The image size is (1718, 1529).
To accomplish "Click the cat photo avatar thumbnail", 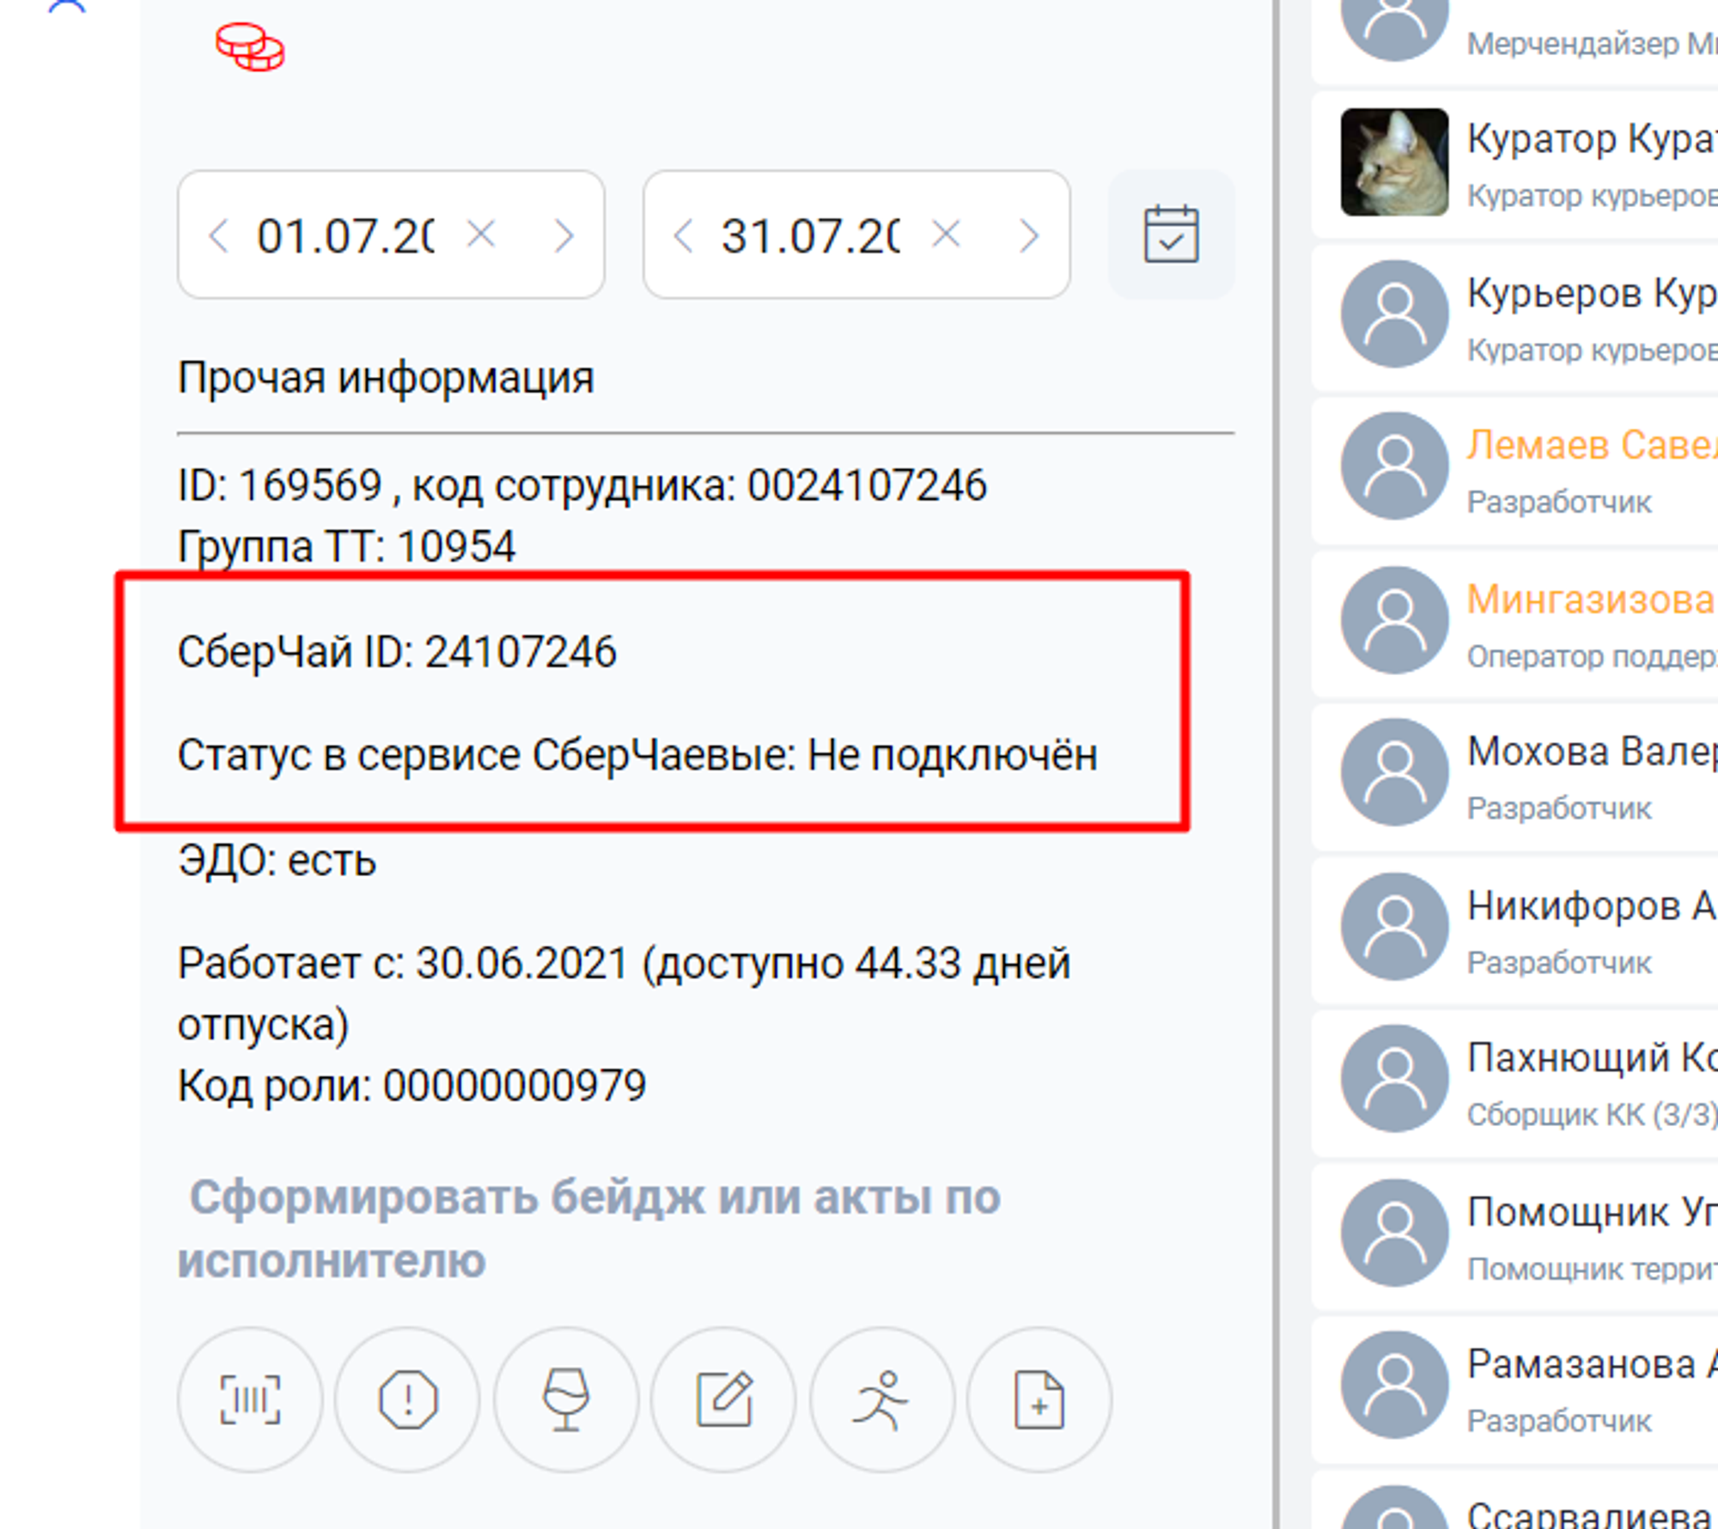I will point(1394,161).
